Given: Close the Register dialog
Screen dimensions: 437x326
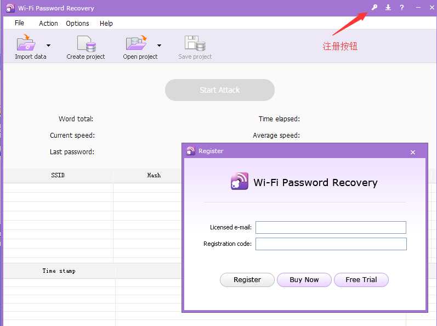Looking at the screenshot, I should click(413, 152).
